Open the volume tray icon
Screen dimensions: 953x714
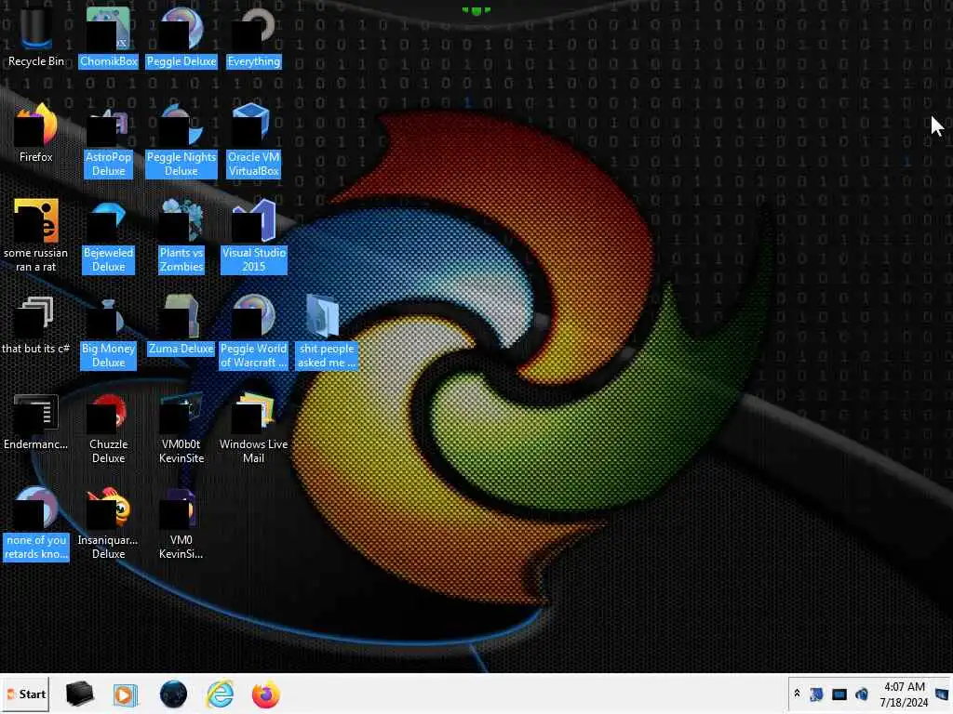861,694
